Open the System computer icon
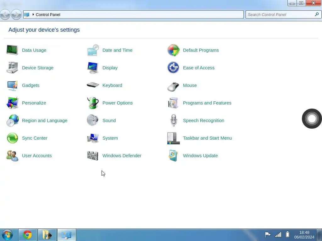This screenshot has width=322, height=241. (x=93, y=138)
